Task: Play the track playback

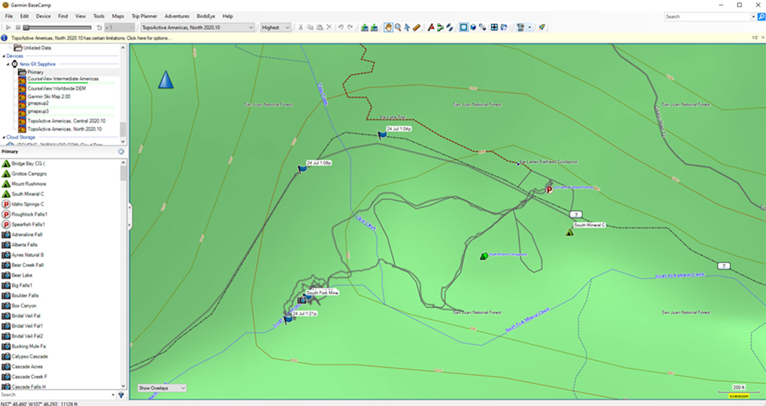Action: [x=8, y=27]
